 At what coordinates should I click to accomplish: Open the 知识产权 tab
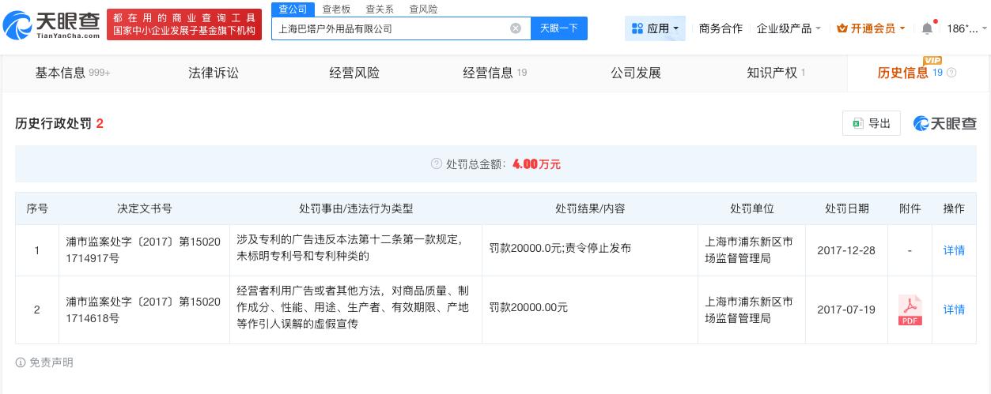tap(776, 73)
